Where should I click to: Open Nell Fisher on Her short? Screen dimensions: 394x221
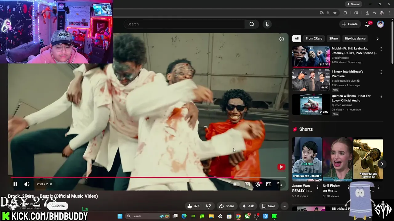tap(337, 159)
